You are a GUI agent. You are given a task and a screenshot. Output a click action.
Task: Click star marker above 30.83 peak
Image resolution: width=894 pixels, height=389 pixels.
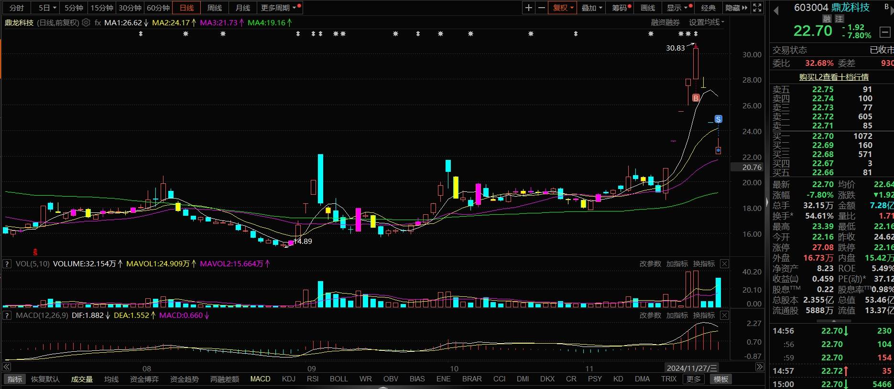click(696, 34)
